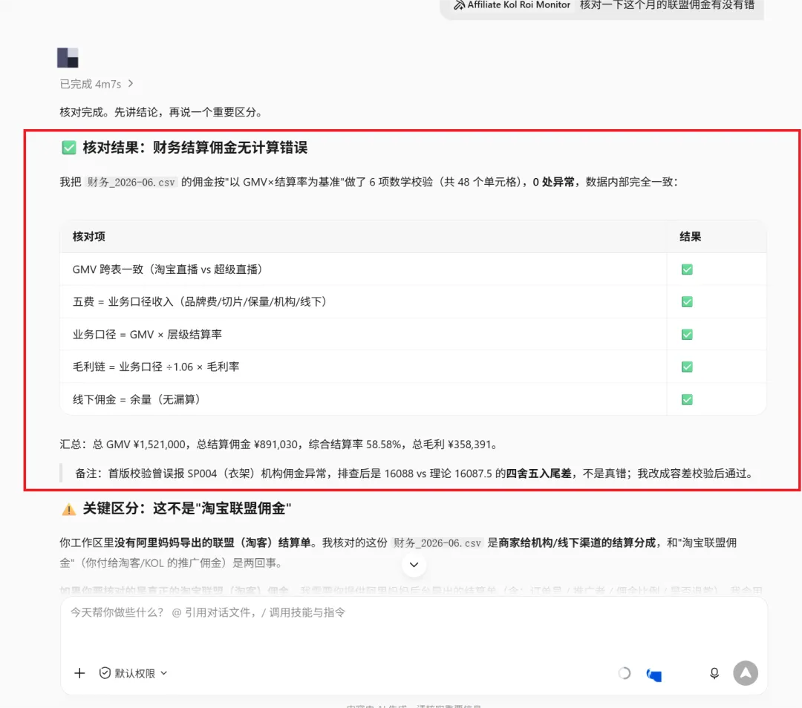Image resolution: width=802 pixels, height=708 pixels.
Task: Click the assistant avatar icon
Action: click(x=68, y=58)
